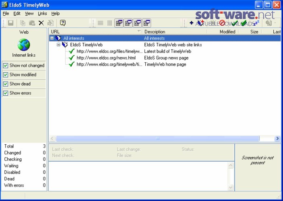Select the vertical lines layout icon
The image size is (283, 201).
[x=109, y=23]
